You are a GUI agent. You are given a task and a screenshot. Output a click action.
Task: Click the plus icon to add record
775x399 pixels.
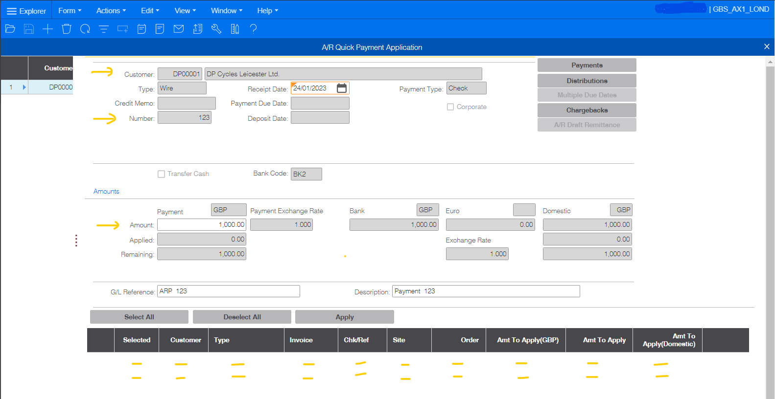coord(47,29)
